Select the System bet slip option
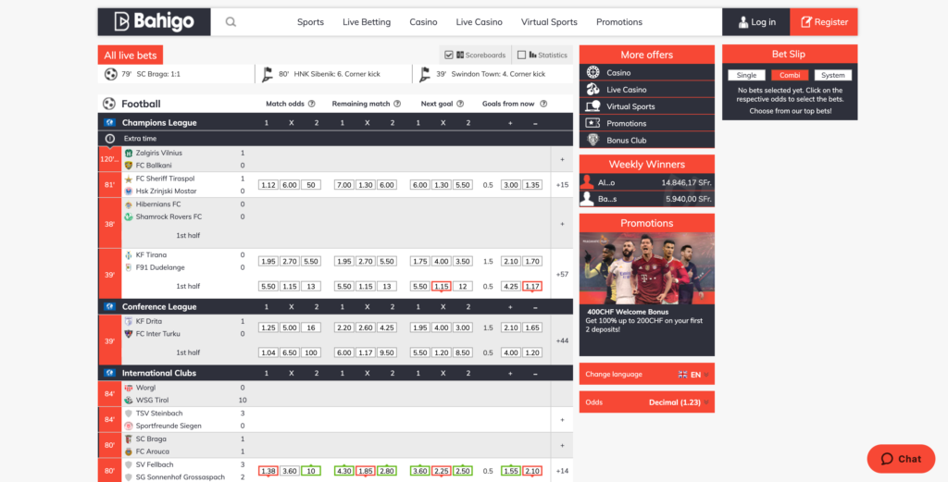The image size is (948, 482). (x=833, y=76)
